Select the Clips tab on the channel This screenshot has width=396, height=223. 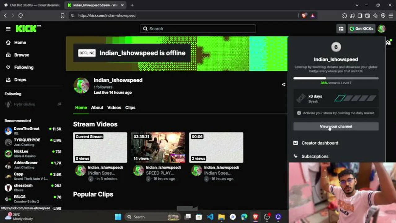130,107
